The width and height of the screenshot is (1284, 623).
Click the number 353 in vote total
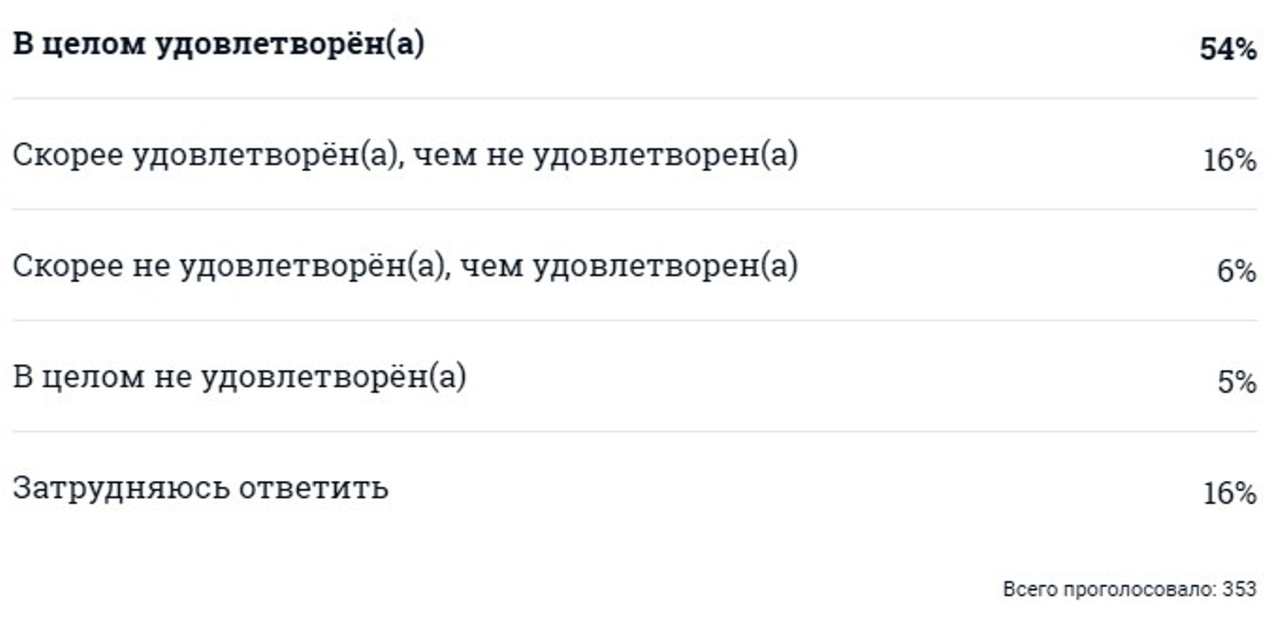[x=1239, y=590]
